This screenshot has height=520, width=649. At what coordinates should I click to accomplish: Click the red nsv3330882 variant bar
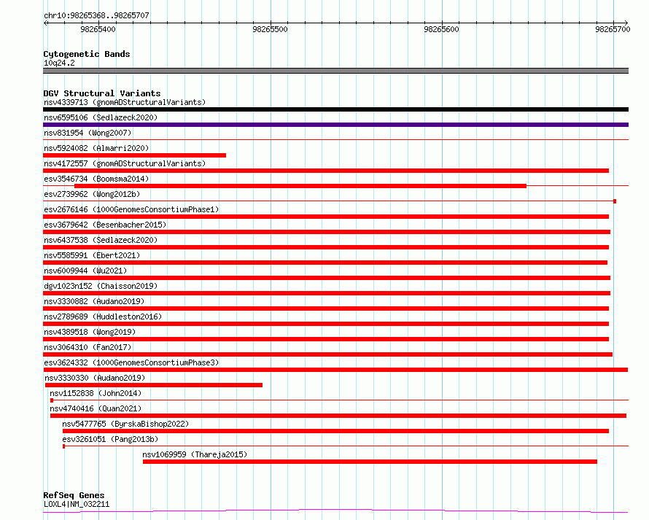(326, 308)
